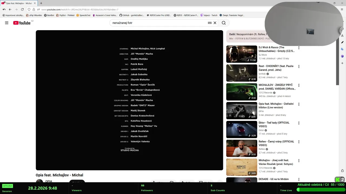Click the page title 'Opia feat. Michajlov - Michal'

tap(59, 175)
